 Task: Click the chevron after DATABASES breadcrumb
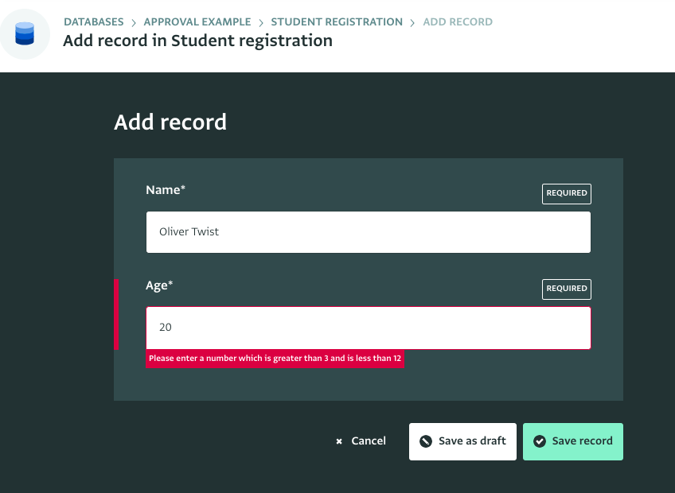(134, 22)
